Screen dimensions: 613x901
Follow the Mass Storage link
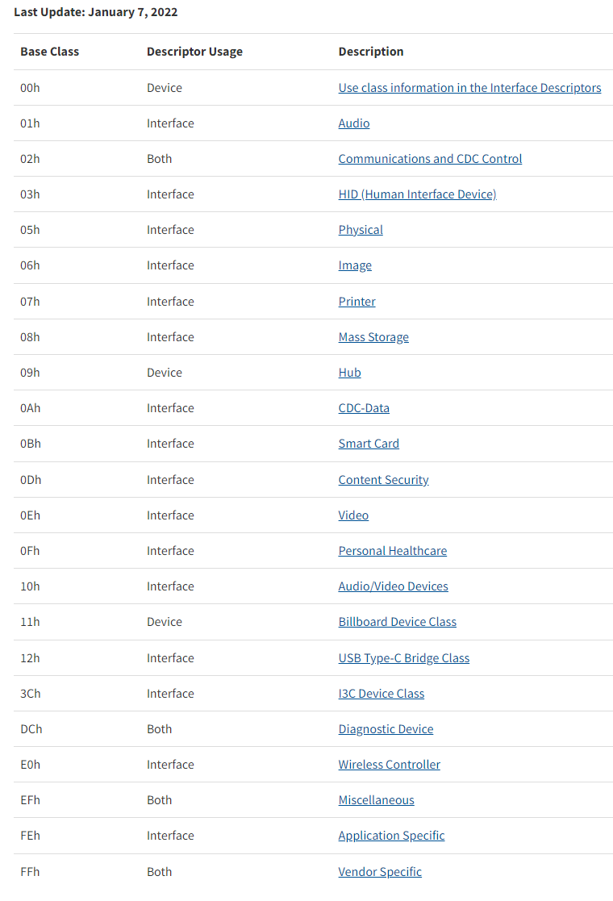click(x=373, y=337)
